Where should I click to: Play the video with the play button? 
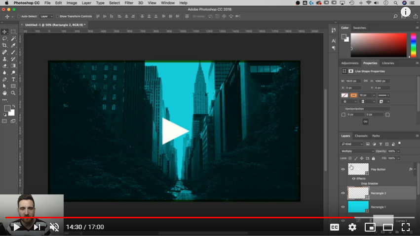click(x=17, y=227)
